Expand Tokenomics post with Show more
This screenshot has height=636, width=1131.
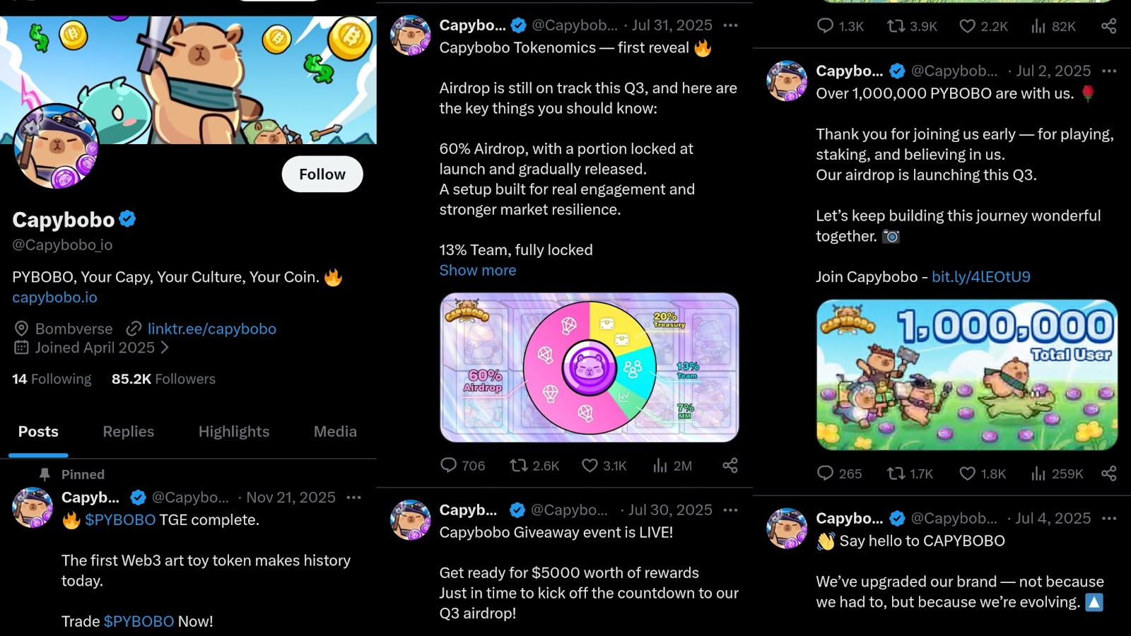pos(478,271)
